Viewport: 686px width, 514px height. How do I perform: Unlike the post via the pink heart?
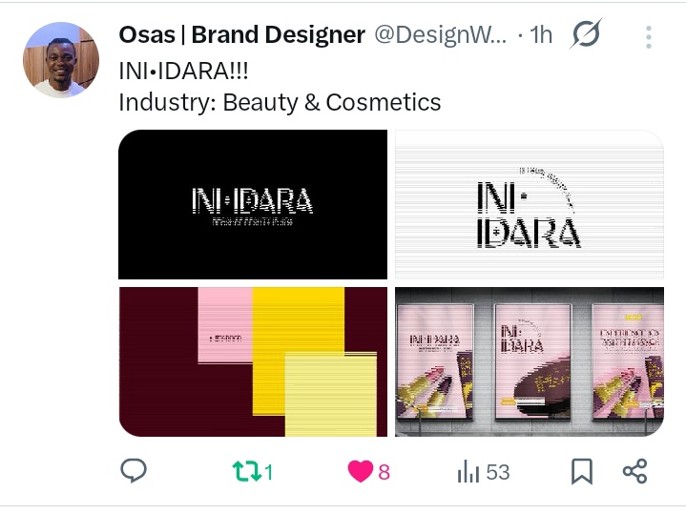361,471
